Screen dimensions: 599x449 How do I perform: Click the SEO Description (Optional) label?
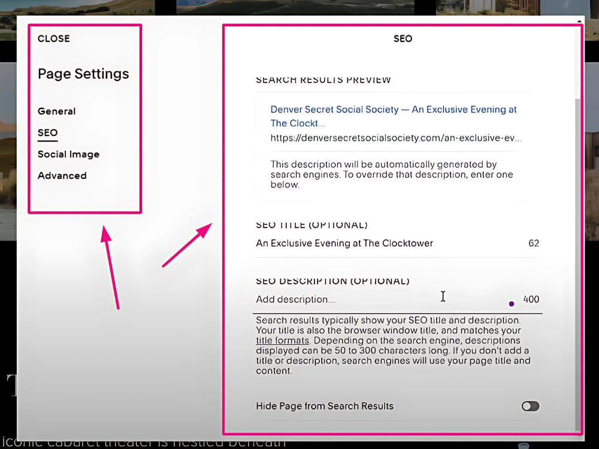(332, 281)
